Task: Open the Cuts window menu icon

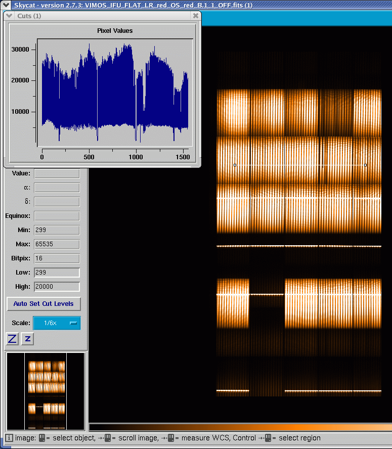Action: coord(9,16)
